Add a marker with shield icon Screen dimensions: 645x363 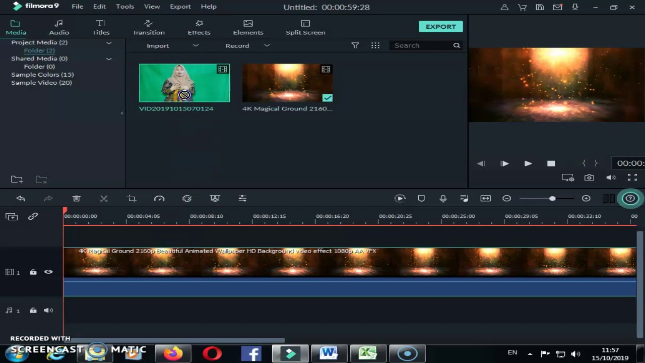(421, 199)
